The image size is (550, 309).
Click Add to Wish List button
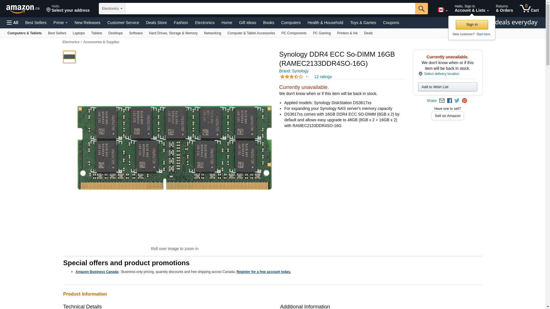[447, 87]
